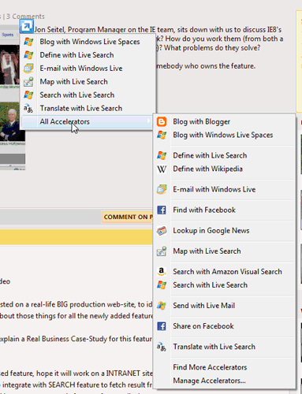Select Define with Live Search in first menu

[x=88, y=55]
